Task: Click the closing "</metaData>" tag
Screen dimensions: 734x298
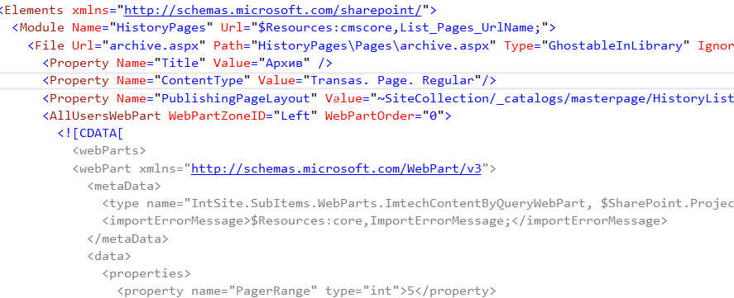Action: click(x=127, y=239)
